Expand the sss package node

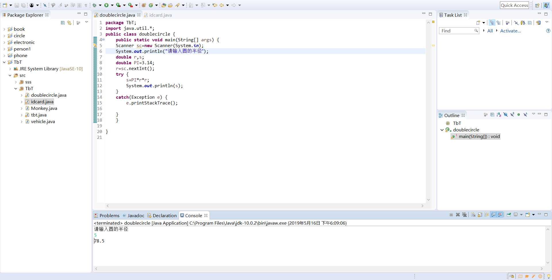[x=16, y=82]
